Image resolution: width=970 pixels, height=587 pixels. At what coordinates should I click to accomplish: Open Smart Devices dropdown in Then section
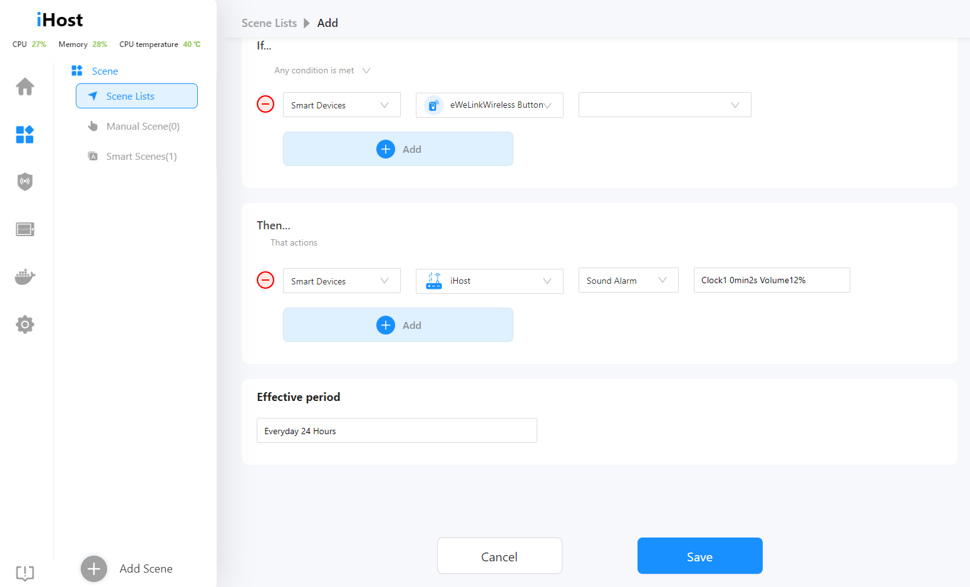(342, 281)
